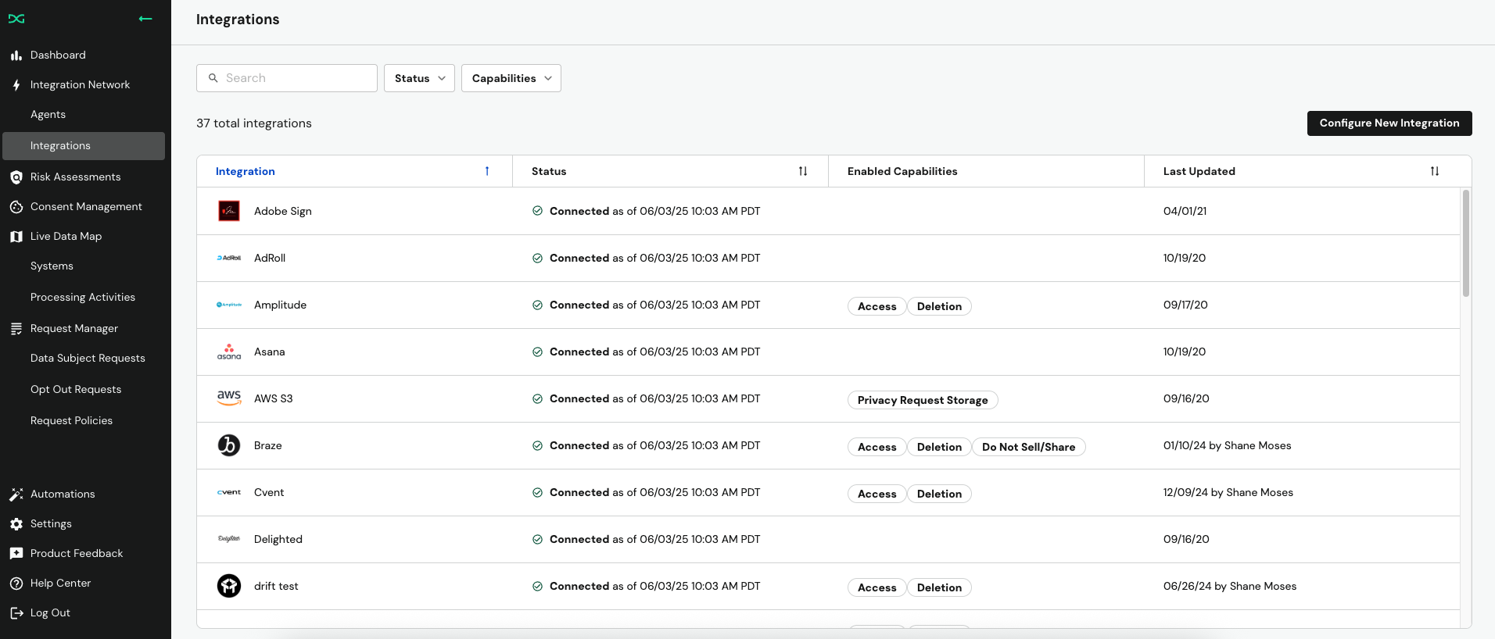Select the AWS S3 integration name
Viewport: 1495px width, 639px height.
tap(274, 398)
